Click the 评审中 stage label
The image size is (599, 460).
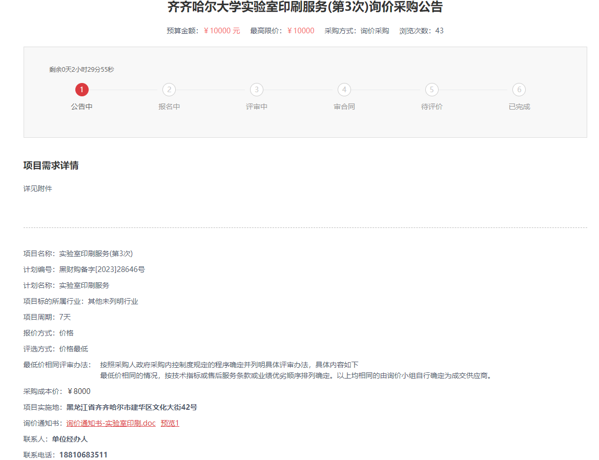(257, 107)
